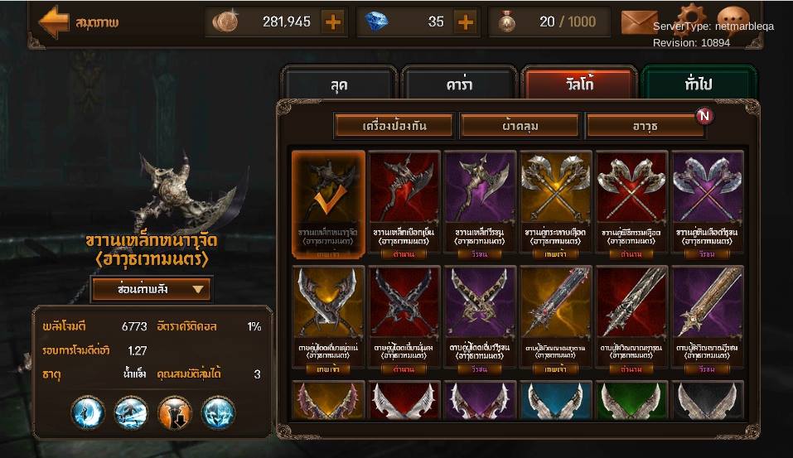Open the mail envelope icon
The image size is (793, 458).
pyautogui.click(x=639, y=22)
